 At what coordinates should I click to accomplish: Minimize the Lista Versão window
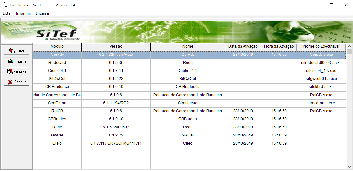pyautogui.click(x=317, y=5)
